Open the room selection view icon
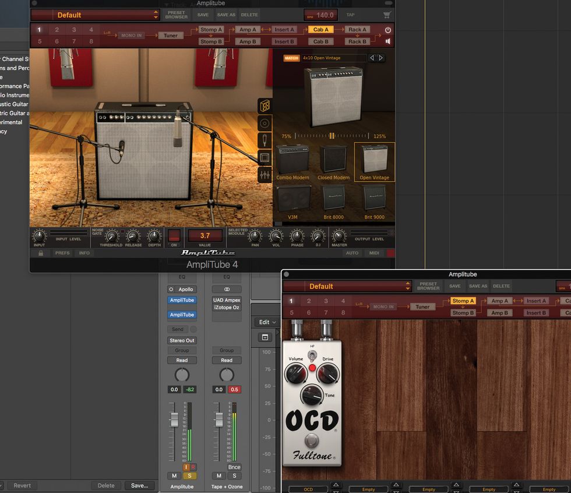The image size is (571, 493). click(x=265, y=158)
